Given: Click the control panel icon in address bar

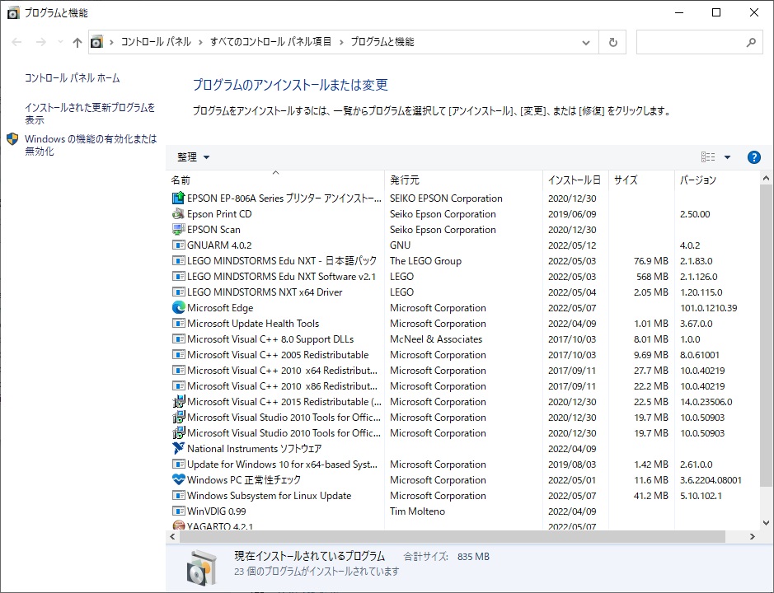Looking at the screenshot, I should (96, 42).
